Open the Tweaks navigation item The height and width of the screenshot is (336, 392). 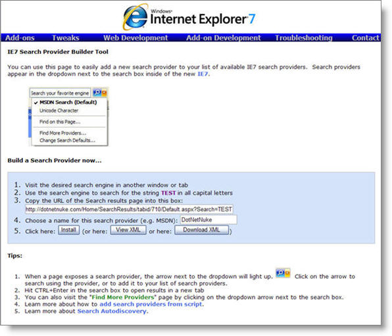click(x=66, y=37)
